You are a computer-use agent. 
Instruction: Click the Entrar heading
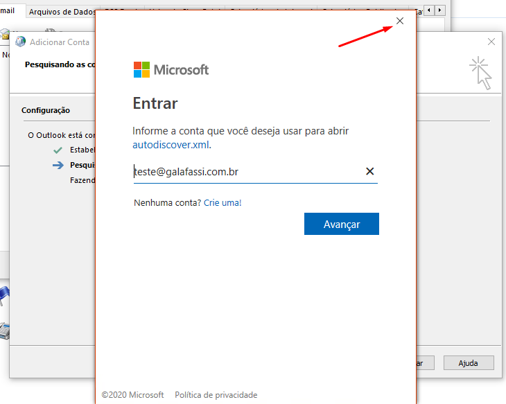pyautogui.click(x=155, y=103)
